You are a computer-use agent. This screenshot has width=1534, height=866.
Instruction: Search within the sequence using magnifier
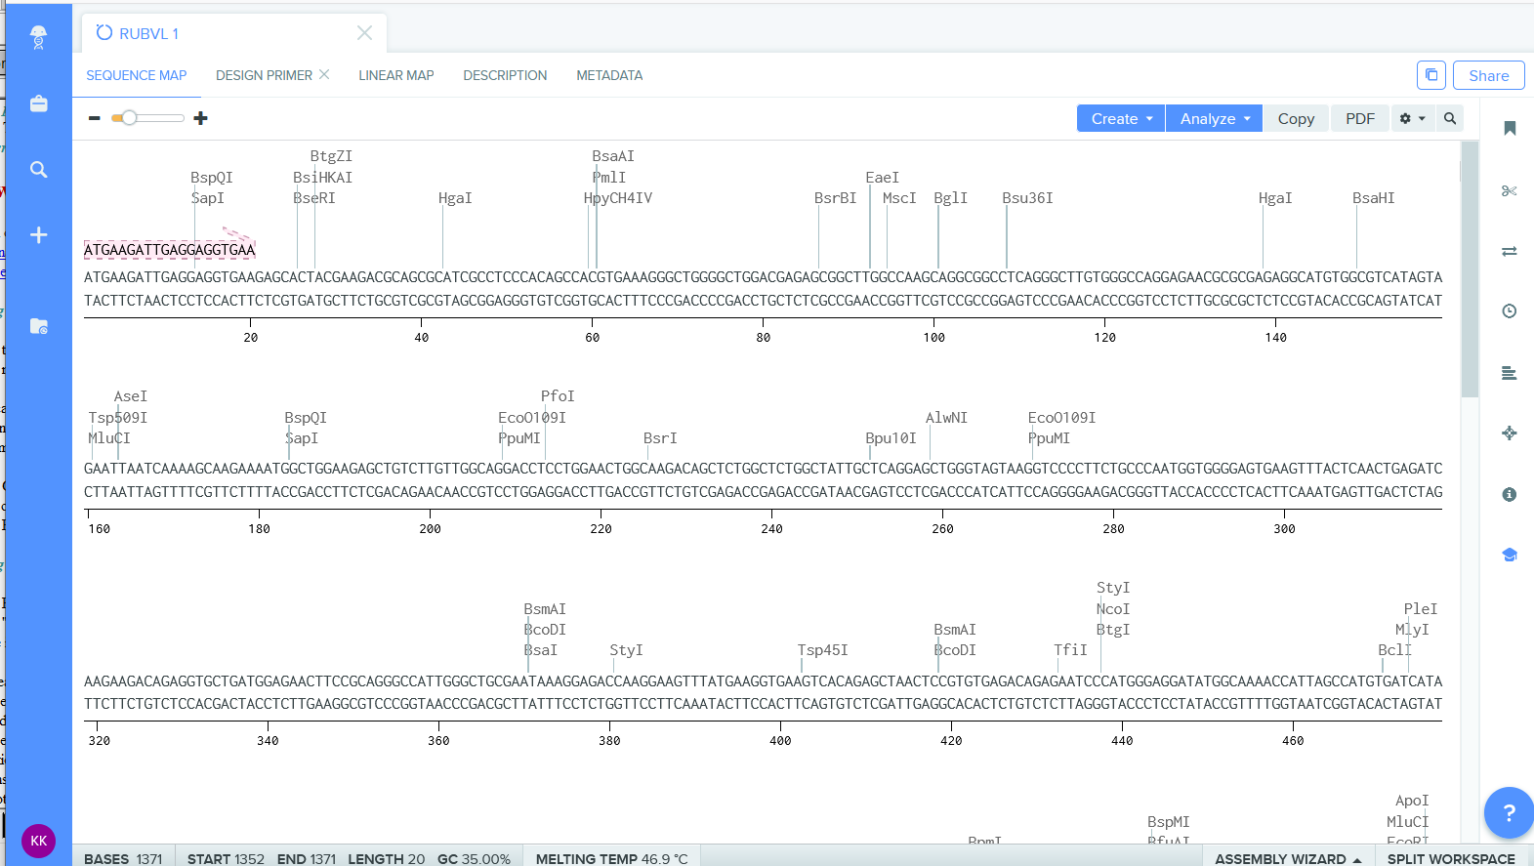pyautogui.click(x=1450, y=118)
